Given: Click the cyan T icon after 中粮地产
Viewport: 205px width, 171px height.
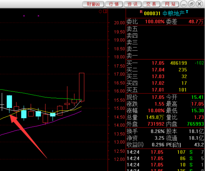Looking at the screenshot, I should click(187, 12).
